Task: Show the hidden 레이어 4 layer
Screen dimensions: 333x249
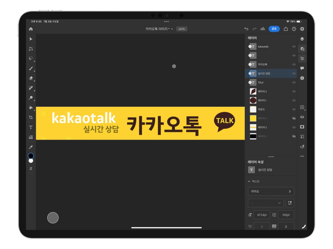Action: [x=294, y=118]
